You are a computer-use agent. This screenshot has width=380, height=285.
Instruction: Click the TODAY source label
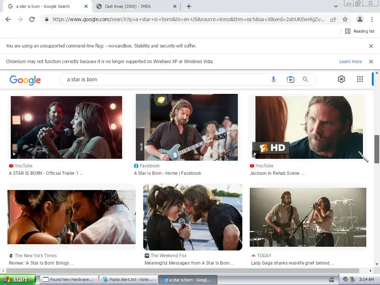coord(261,255)
